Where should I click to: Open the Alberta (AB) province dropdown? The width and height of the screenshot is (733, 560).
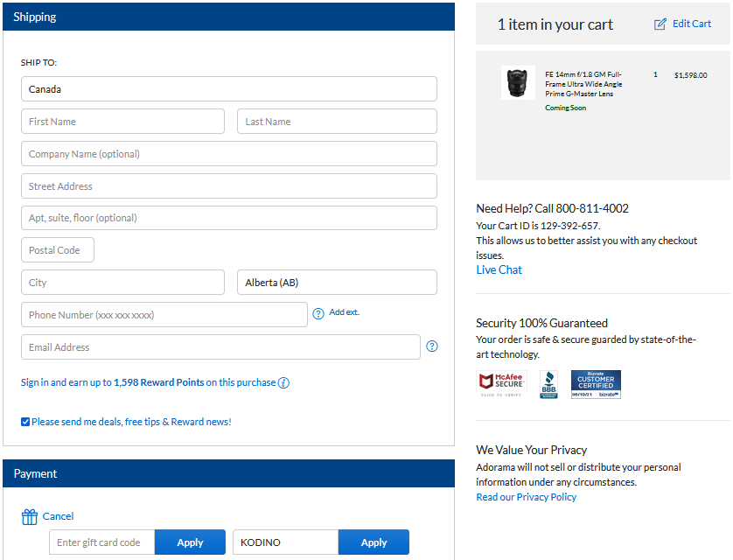coord(337,283)
